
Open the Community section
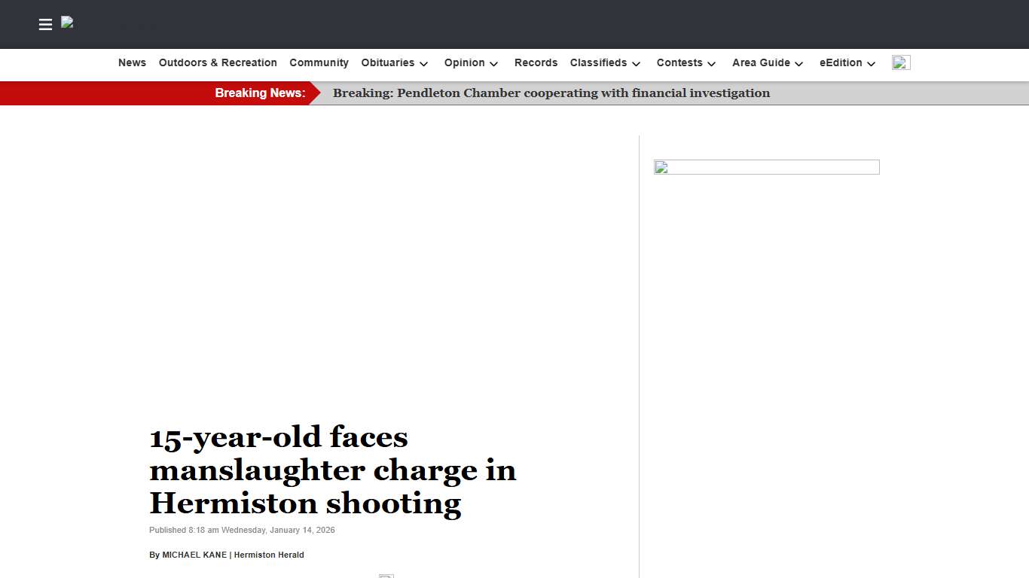[319, 62]
